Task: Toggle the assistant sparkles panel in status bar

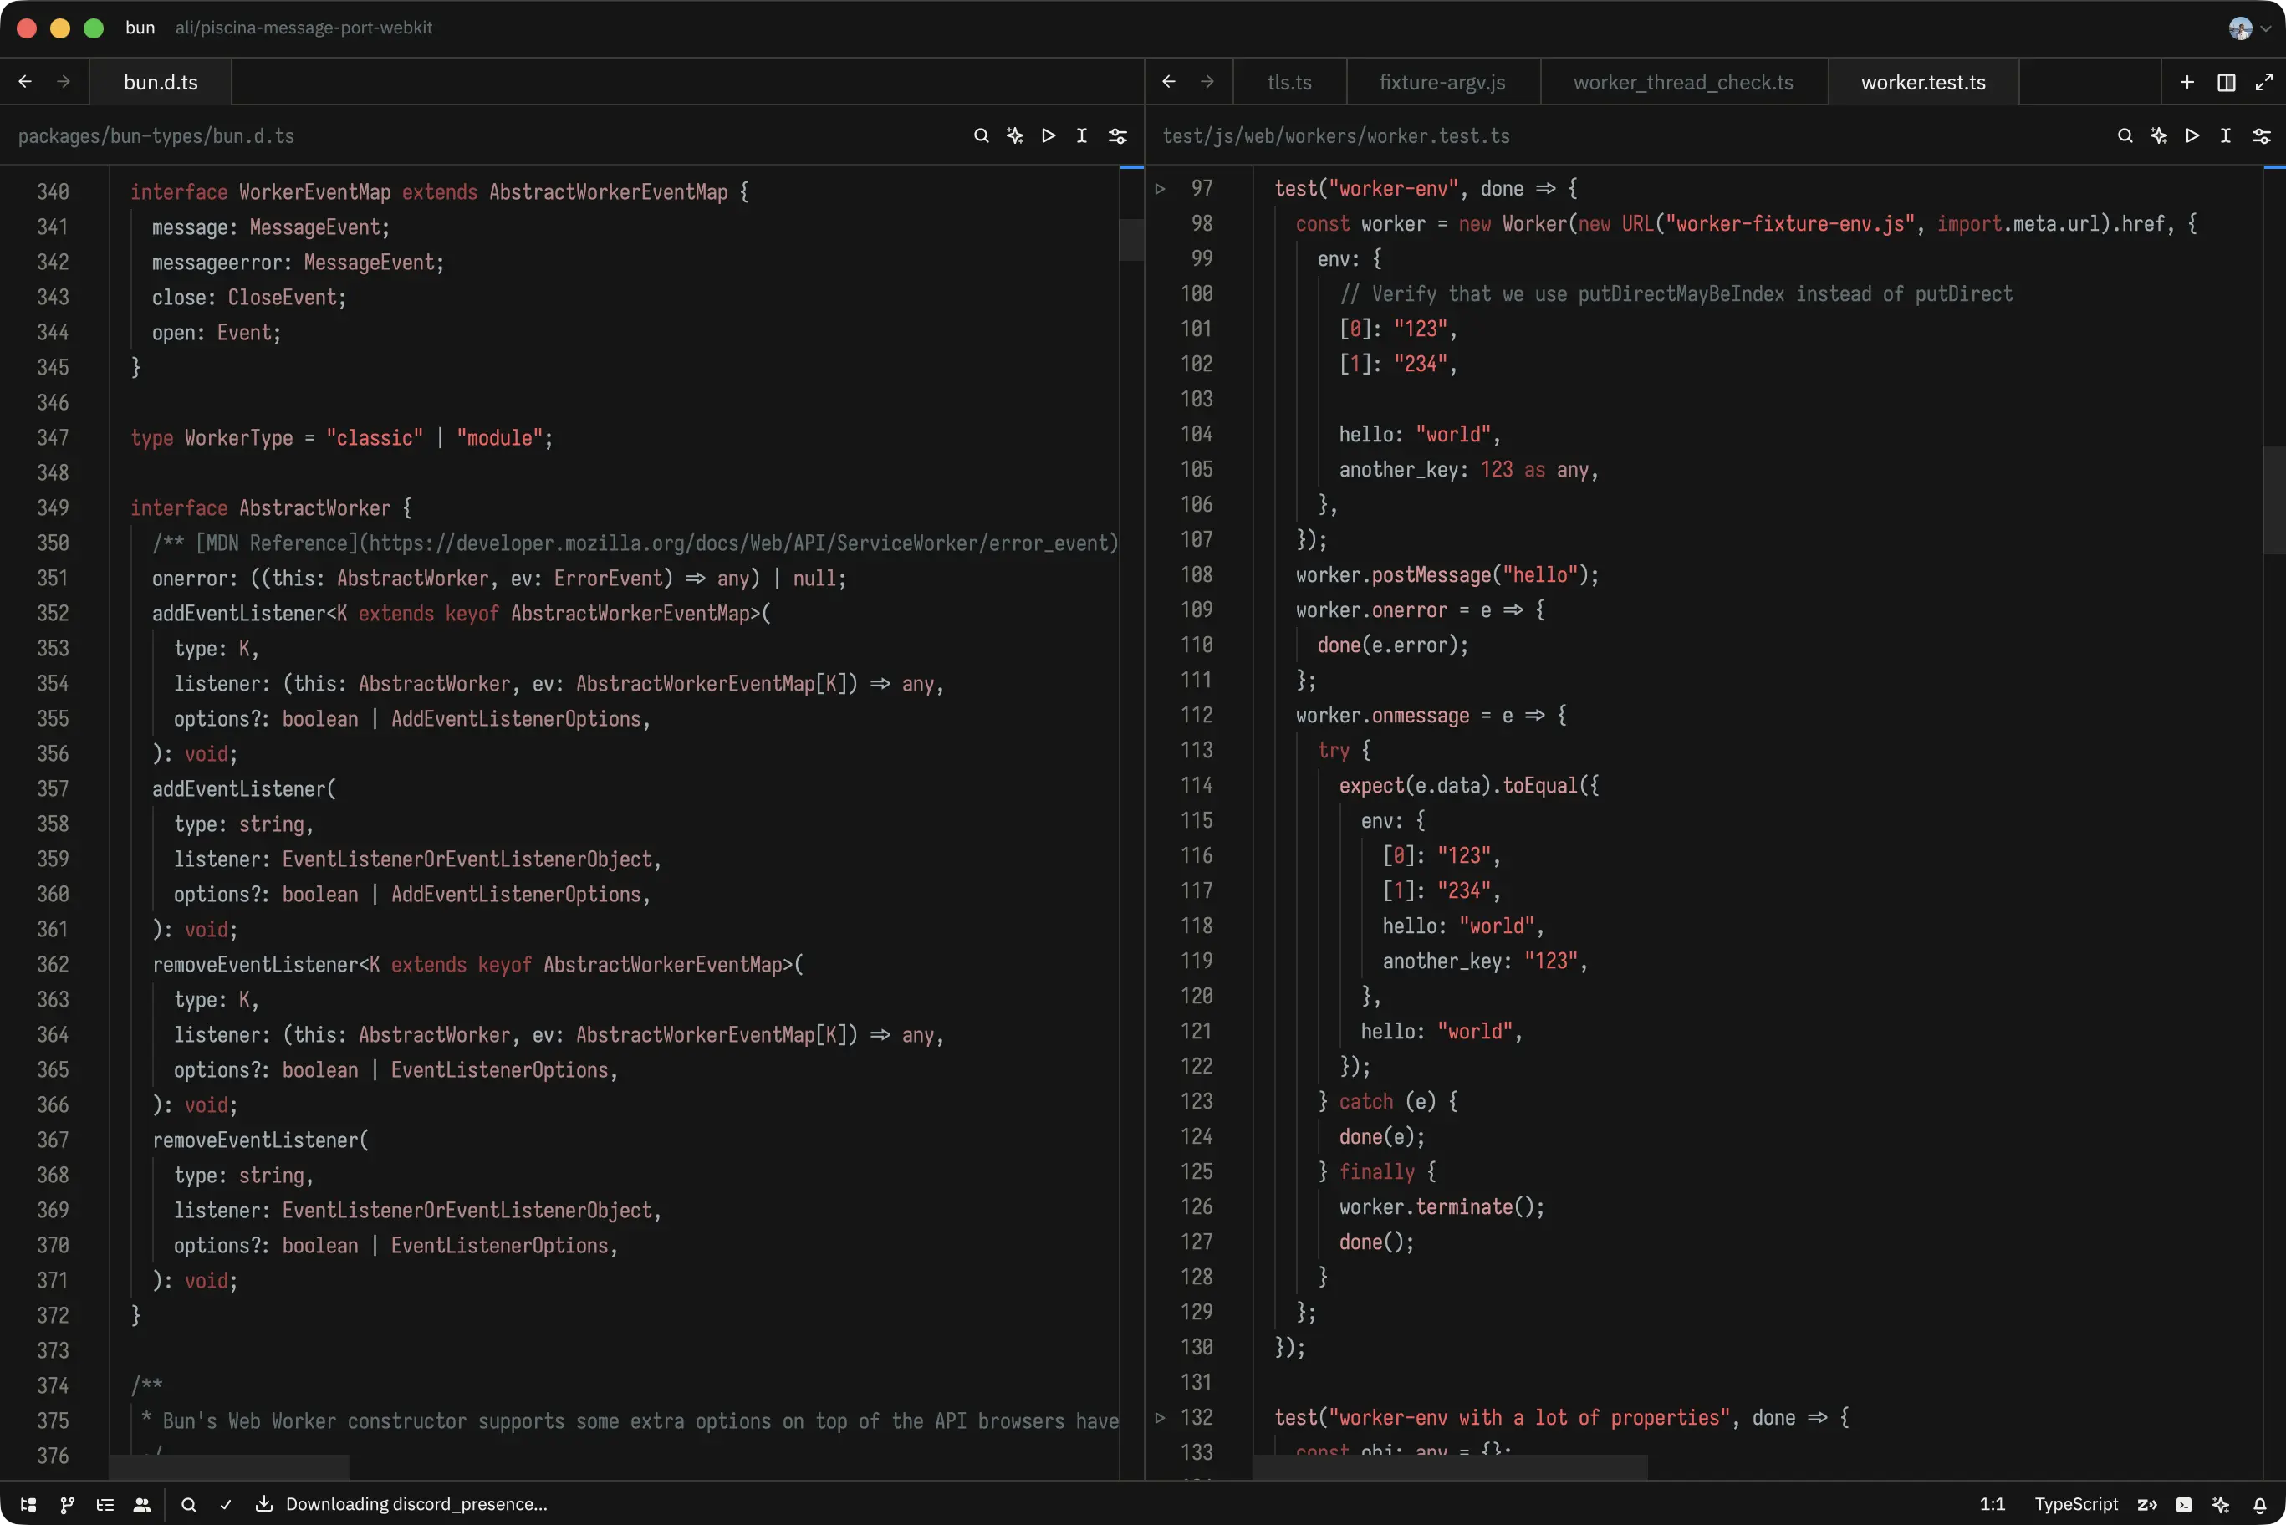Action: point(2221,1503)
